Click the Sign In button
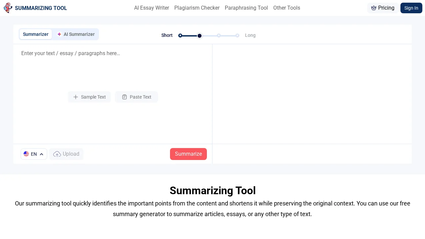This screenshot has height=239, width=425. [411, 8]
